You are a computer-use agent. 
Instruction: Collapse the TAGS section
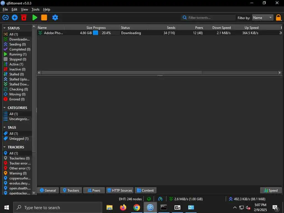coord(4,127)
